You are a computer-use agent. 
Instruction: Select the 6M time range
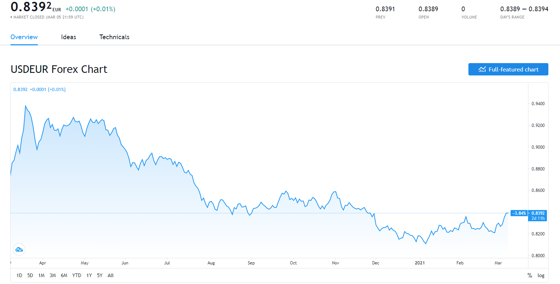tap(64, 275)
